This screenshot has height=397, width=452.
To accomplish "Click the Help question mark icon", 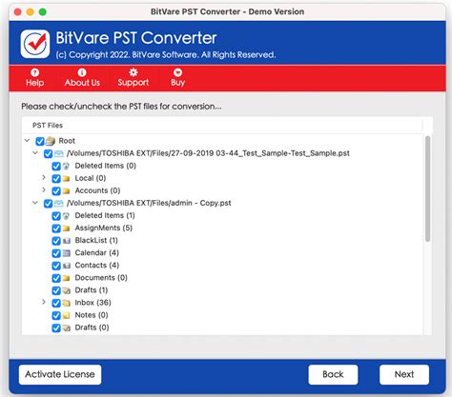I will [x=34, y=72].
